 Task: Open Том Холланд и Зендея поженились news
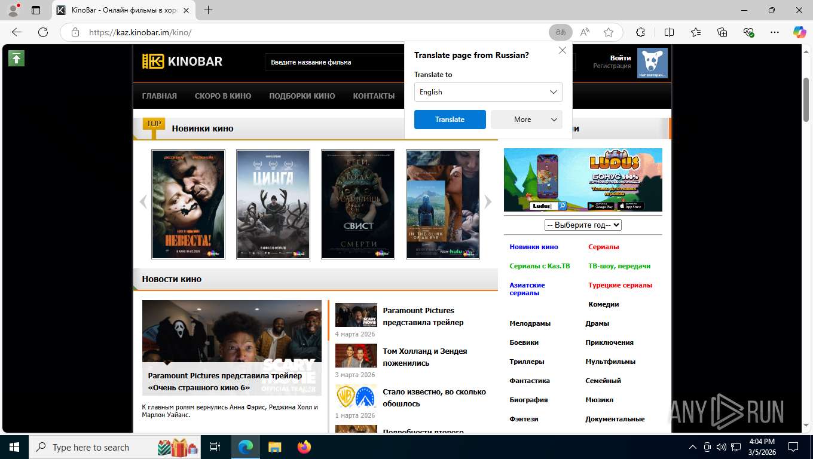pyautogui.click(x=425, y=357)
